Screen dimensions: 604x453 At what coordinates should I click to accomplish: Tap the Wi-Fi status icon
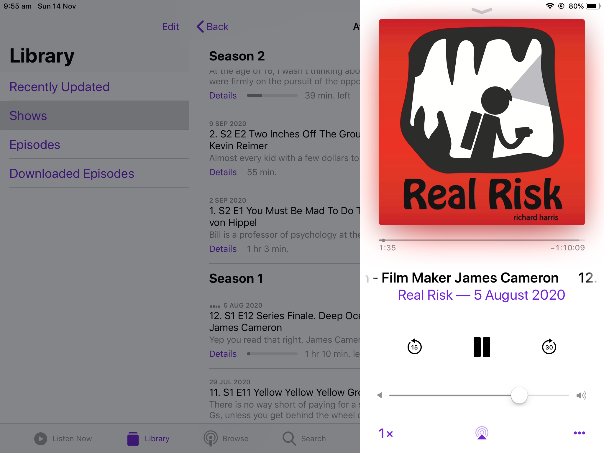coord(550,6)
